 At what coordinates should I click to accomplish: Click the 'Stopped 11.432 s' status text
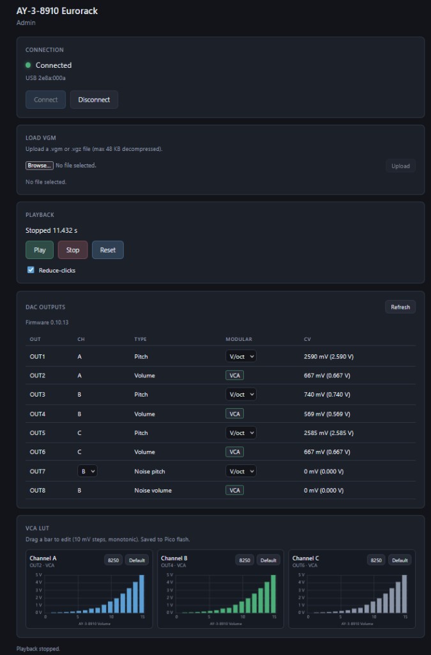51,230
